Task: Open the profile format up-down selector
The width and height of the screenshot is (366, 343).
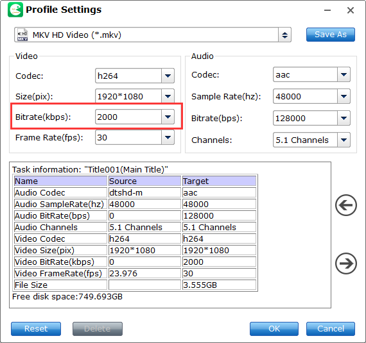Action: point(284,35)
